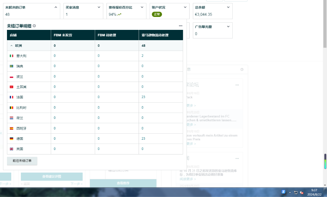
Task: Click the Belgium flag icon
Action: click(12, 108)
